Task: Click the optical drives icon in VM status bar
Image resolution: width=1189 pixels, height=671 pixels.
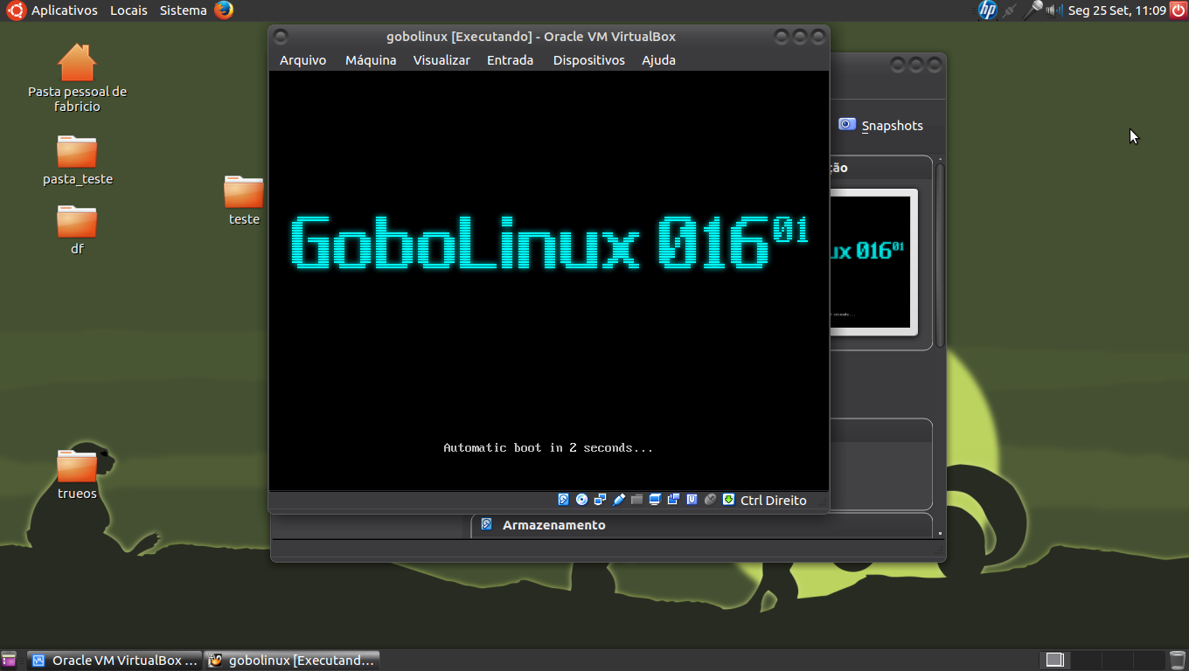Action: (x=581, y=499)
